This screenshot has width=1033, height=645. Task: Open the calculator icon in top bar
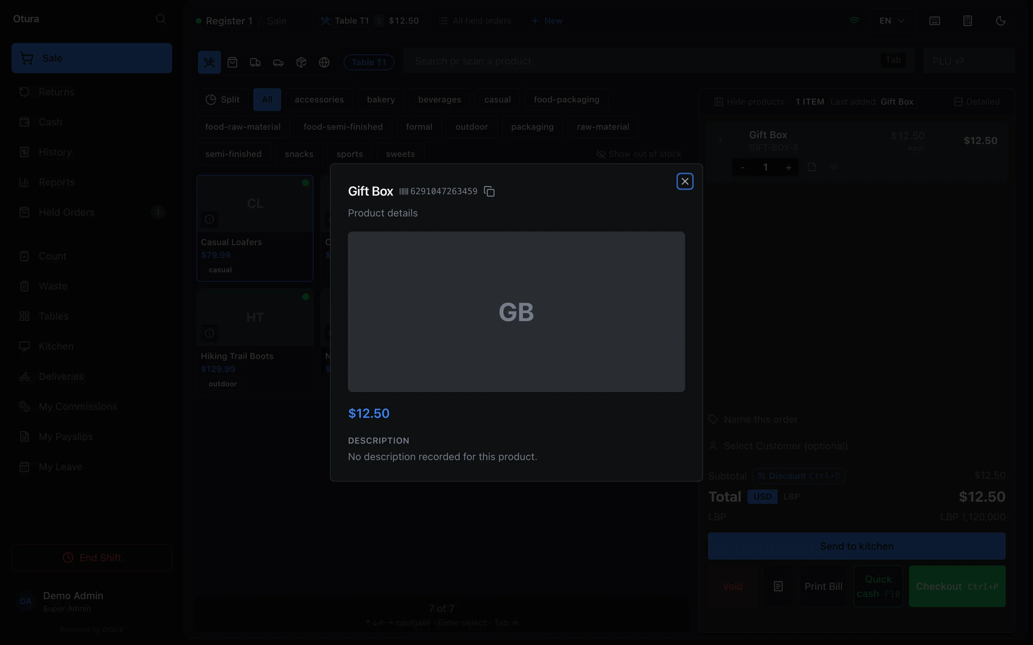(x=968, y=21)
